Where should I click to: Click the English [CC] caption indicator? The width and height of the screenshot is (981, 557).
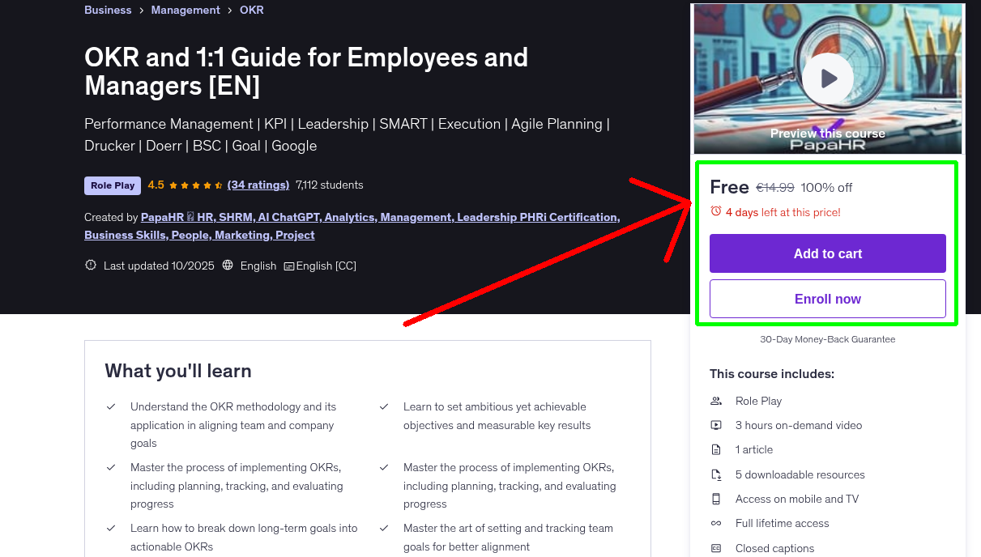coord(320,266)
